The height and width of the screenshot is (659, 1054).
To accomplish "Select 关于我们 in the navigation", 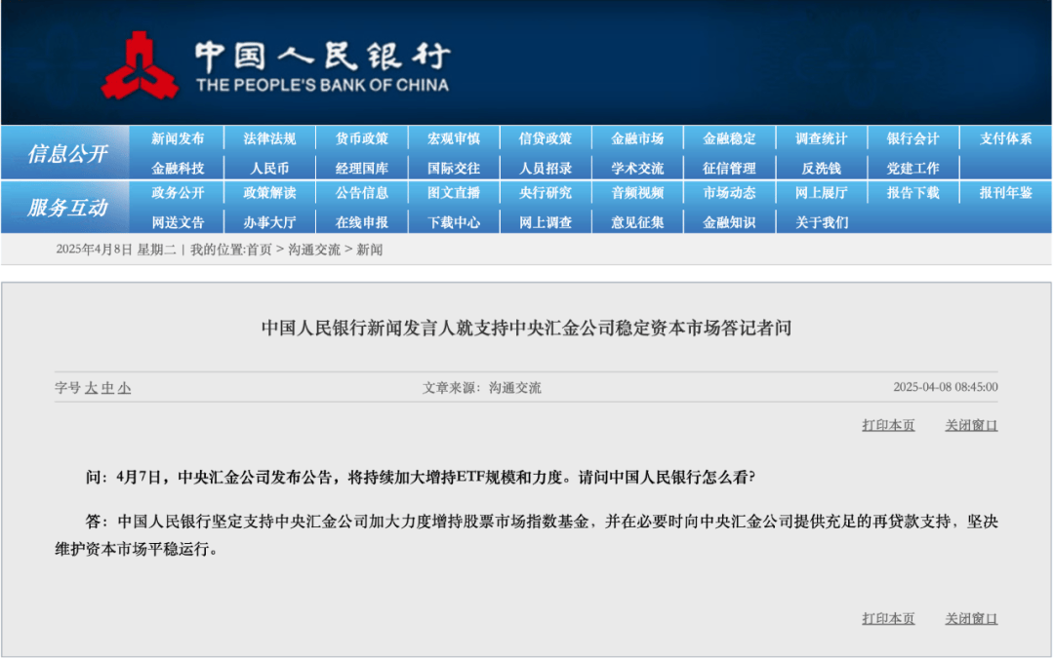I will click(x=823, y=221).
